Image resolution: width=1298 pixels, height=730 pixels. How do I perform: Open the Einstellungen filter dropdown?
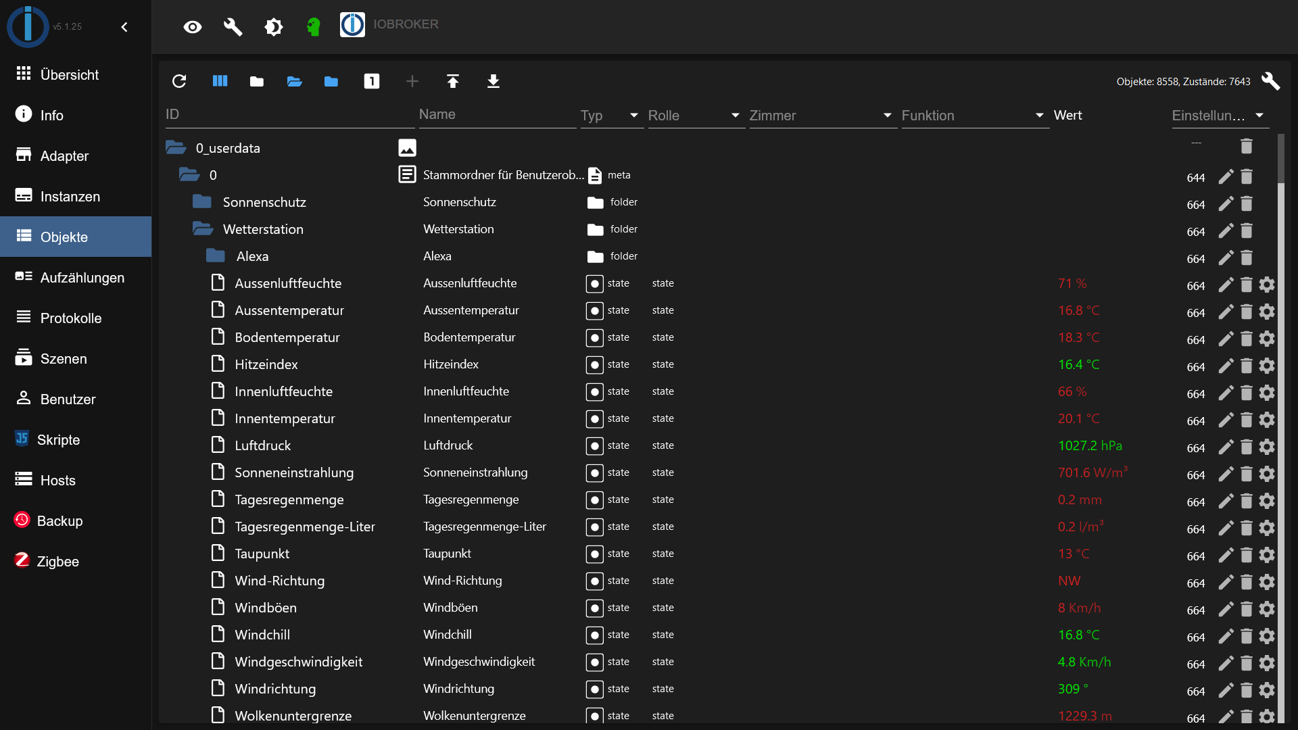1220,116
